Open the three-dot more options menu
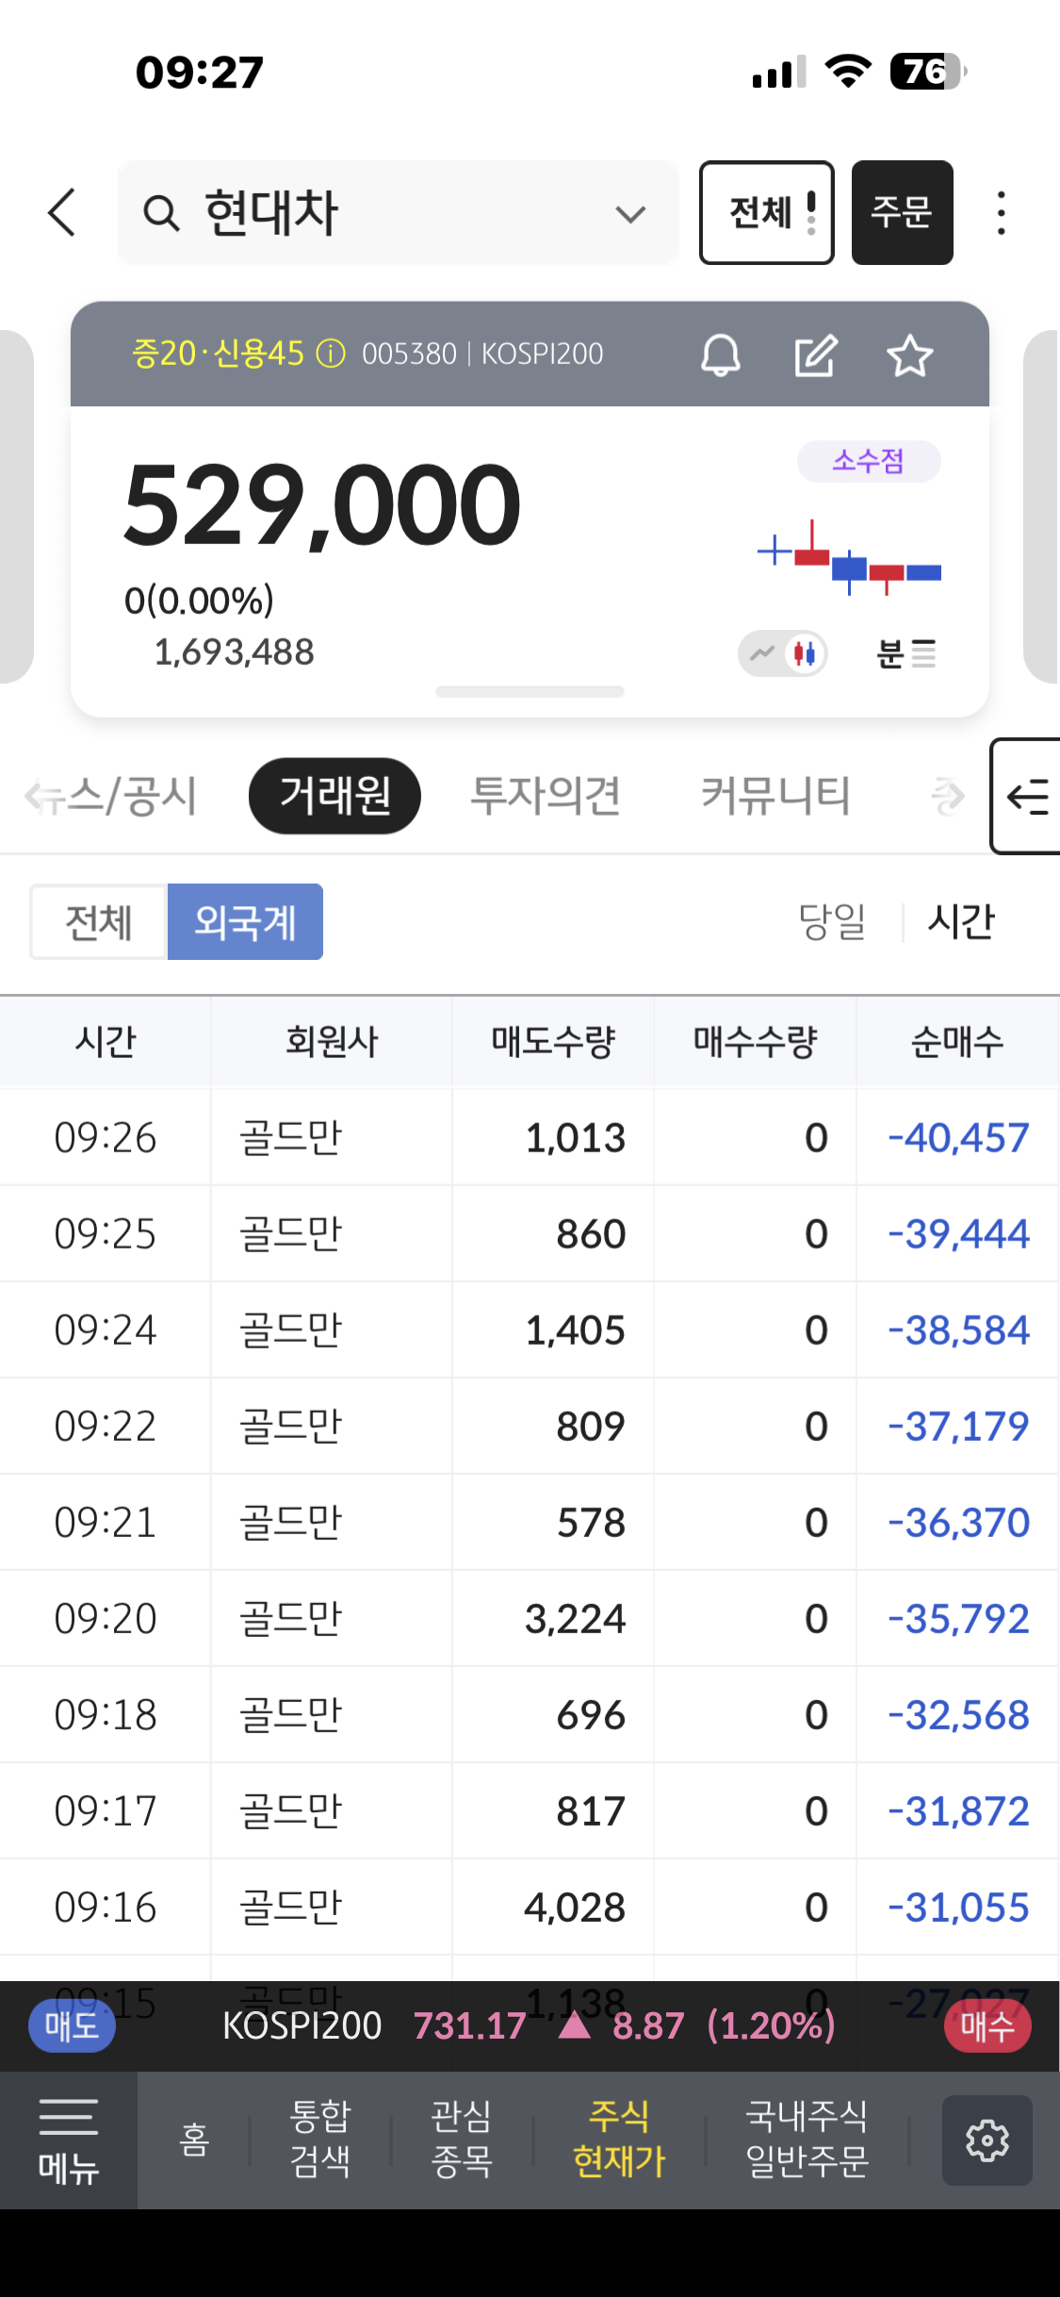The width and height of the screenshot is (1060, 2297). tap(1001, 213)
